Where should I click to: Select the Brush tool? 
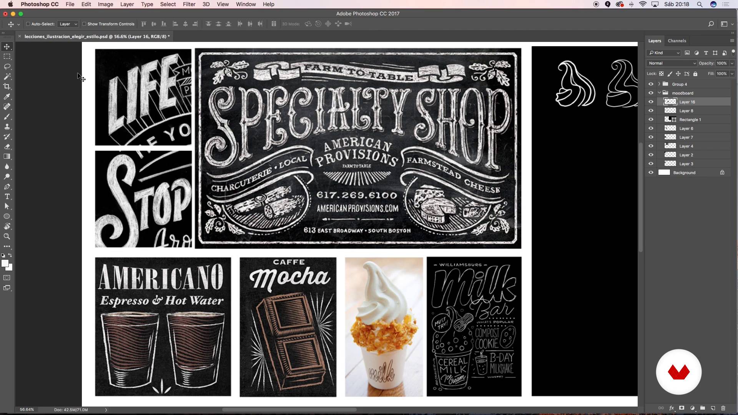click(x=7, y=116)
